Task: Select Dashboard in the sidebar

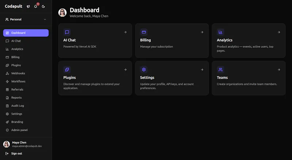Action: click(26, 33)
